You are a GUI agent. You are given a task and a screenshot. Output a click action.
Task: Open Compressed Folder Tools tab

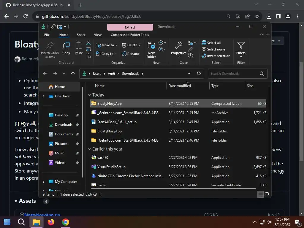(x=130, y=35)
